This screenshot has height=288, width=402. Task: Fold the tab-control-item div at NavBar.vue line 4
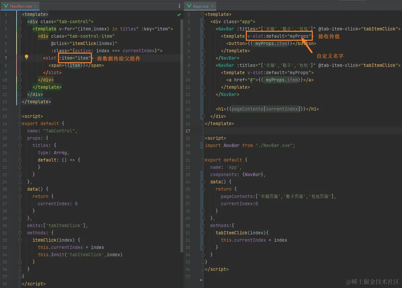coord(20,36)
